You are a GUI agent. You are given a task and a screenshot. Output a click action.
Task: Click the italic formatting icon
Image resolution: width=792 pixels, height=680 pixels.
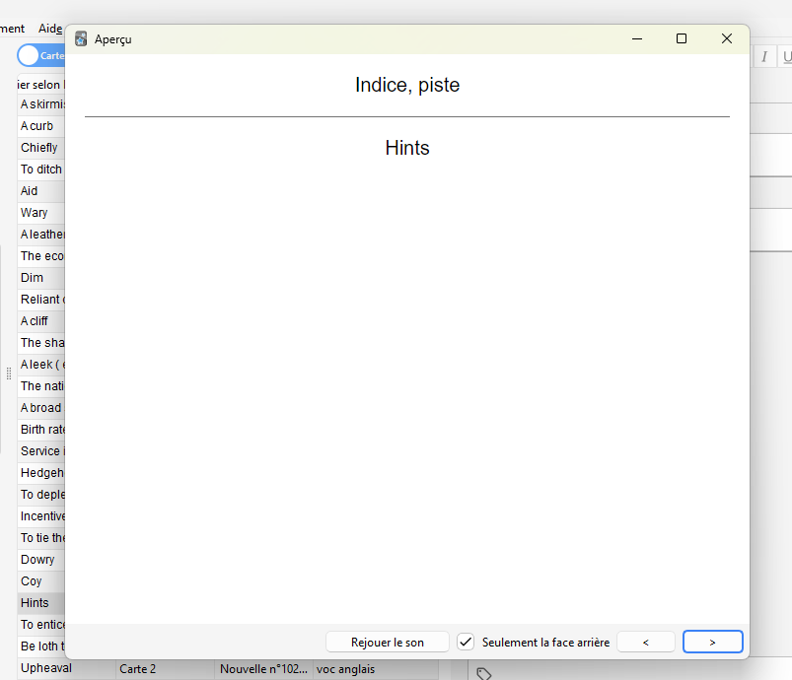pyautogui.click(x=763, y=57)
